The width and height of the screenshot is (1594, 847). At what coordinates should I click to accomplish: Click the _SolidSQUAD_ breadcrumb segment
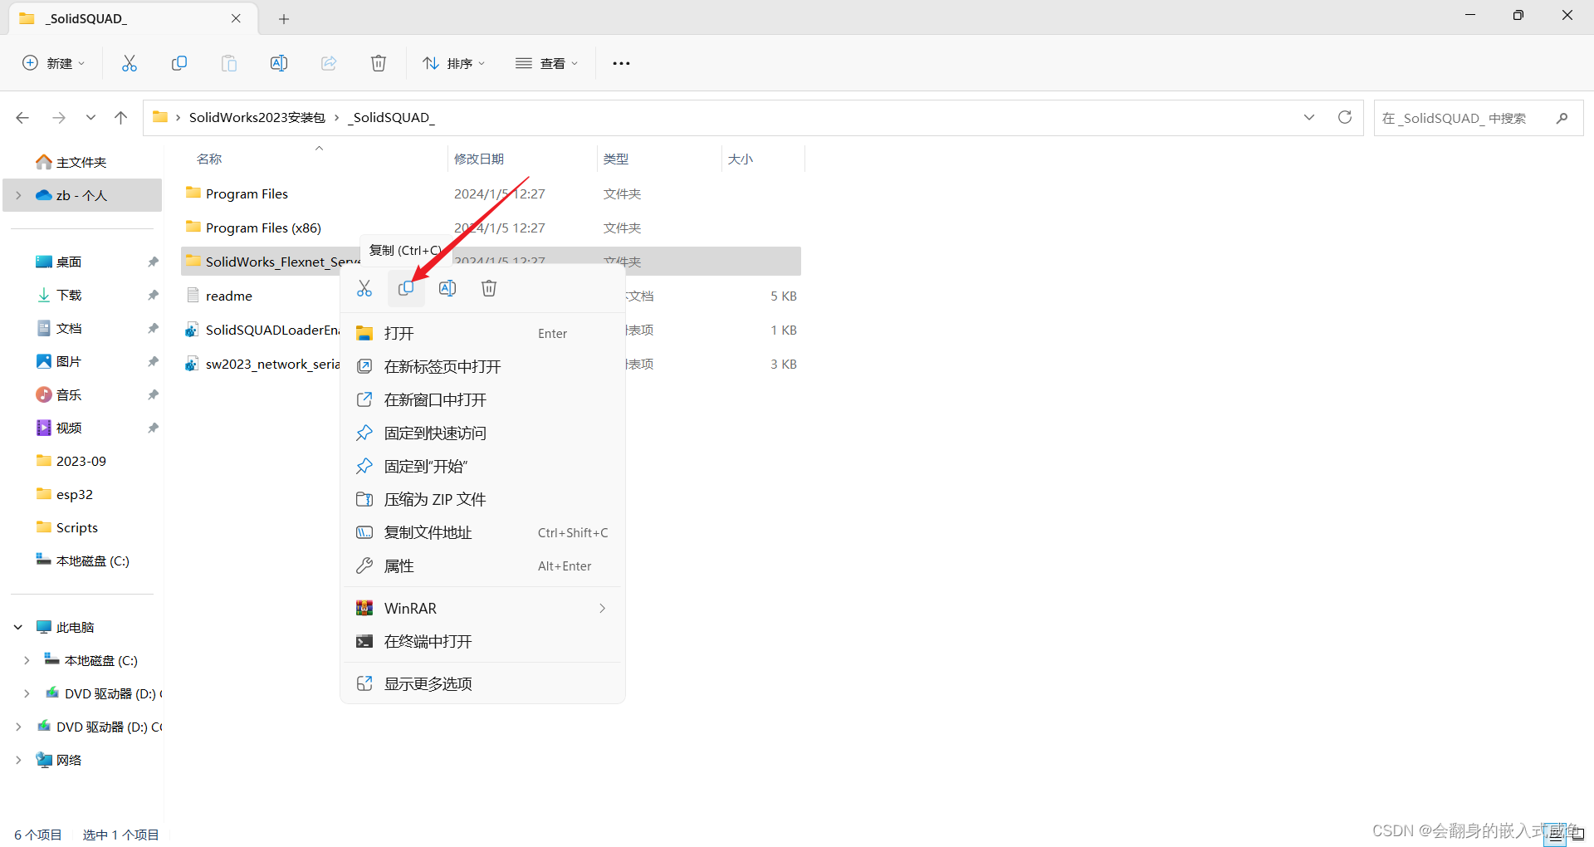[x=391, y=118]
